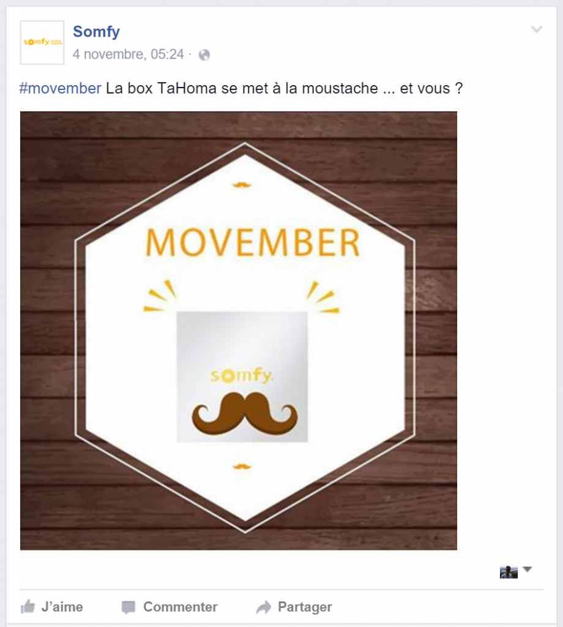Click the post caption about la box TaHoma
Image resolution: width=563 pixels, height=627 pixels.
[284, 88]
